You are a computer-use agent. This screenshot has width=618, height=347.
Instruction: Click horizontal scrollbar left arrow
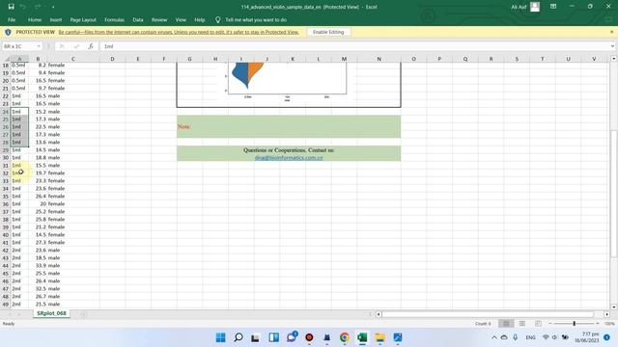coord(379,314)
